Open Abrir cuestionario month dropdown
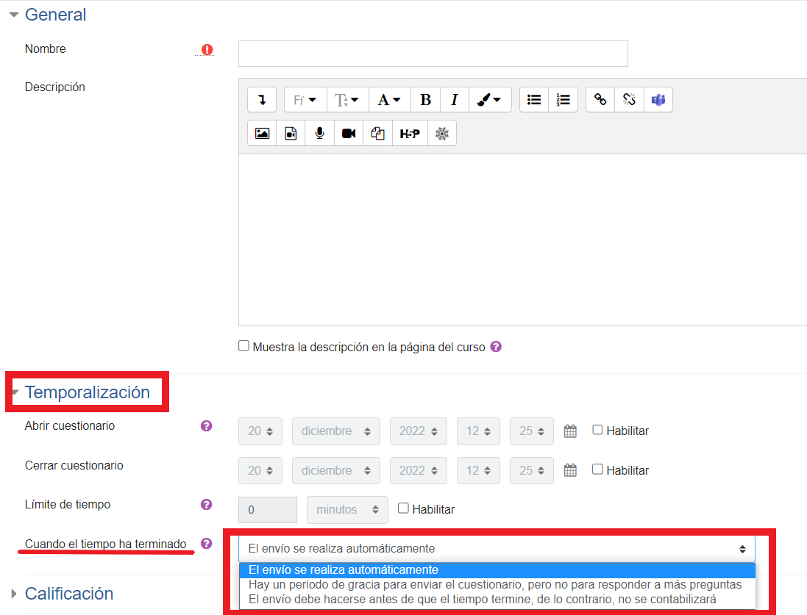 tap(336, 431)
